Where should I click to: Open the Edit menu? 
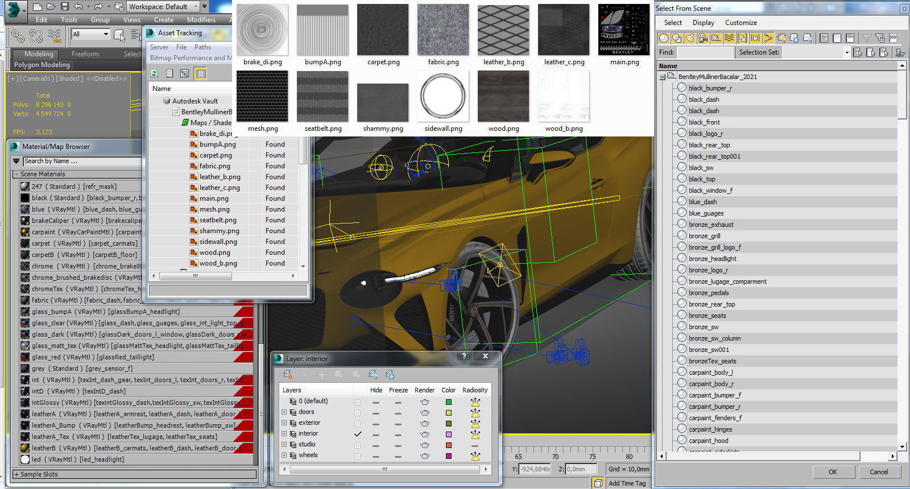coord(42,20)
